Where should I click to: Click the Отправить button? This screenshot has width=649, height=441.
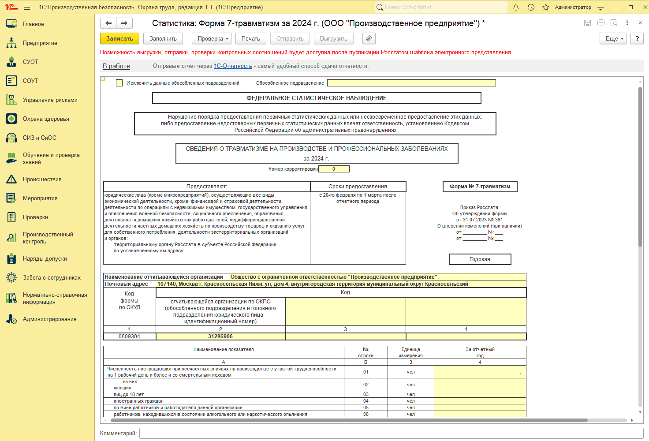[290, 39]
